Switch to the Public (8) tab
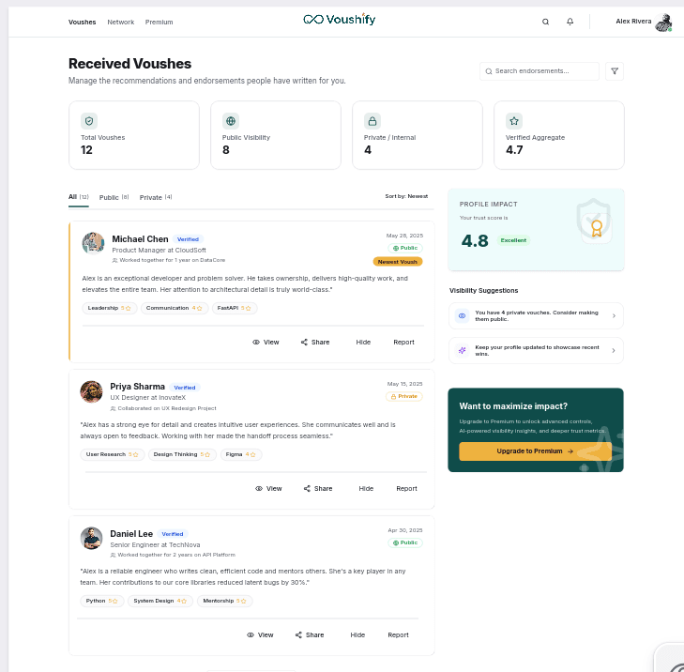The width and height of the screenshot is (684, 672). click(x=114, y=197)
